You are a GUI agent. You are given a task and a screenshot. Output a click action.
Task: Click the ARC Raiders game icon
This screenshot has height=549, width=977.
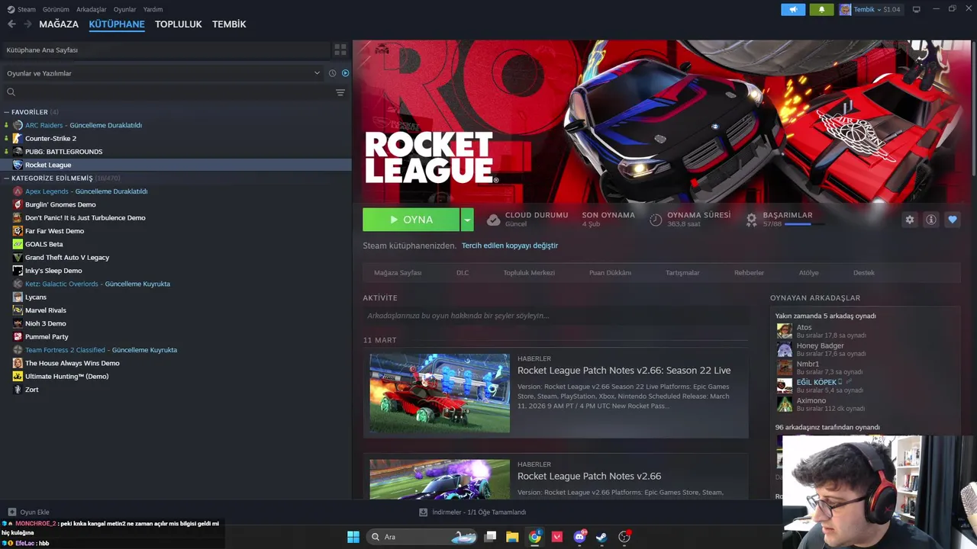[x=18, y=125]
